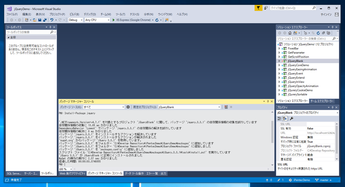Toggle auto-hide pin on Package Manager Console

point(268,102)
